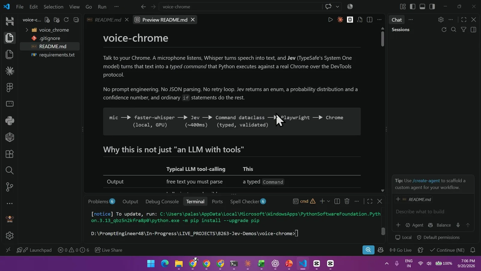Click the highlighted zoom icon in status bar
The image size is (481, 271).
click(x=368, y=250)
